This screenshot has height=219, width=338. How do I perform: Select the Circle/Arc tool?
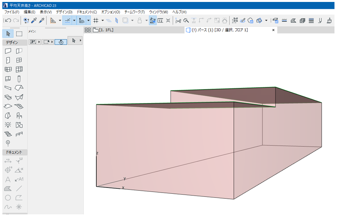8,198
